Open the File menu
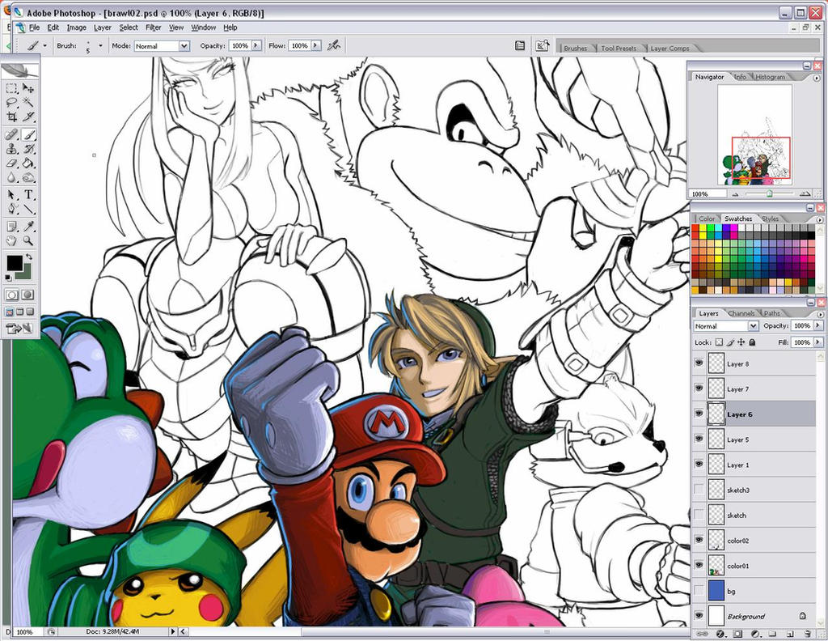Viewport: 828px width, 641px height. pos(34,28)
